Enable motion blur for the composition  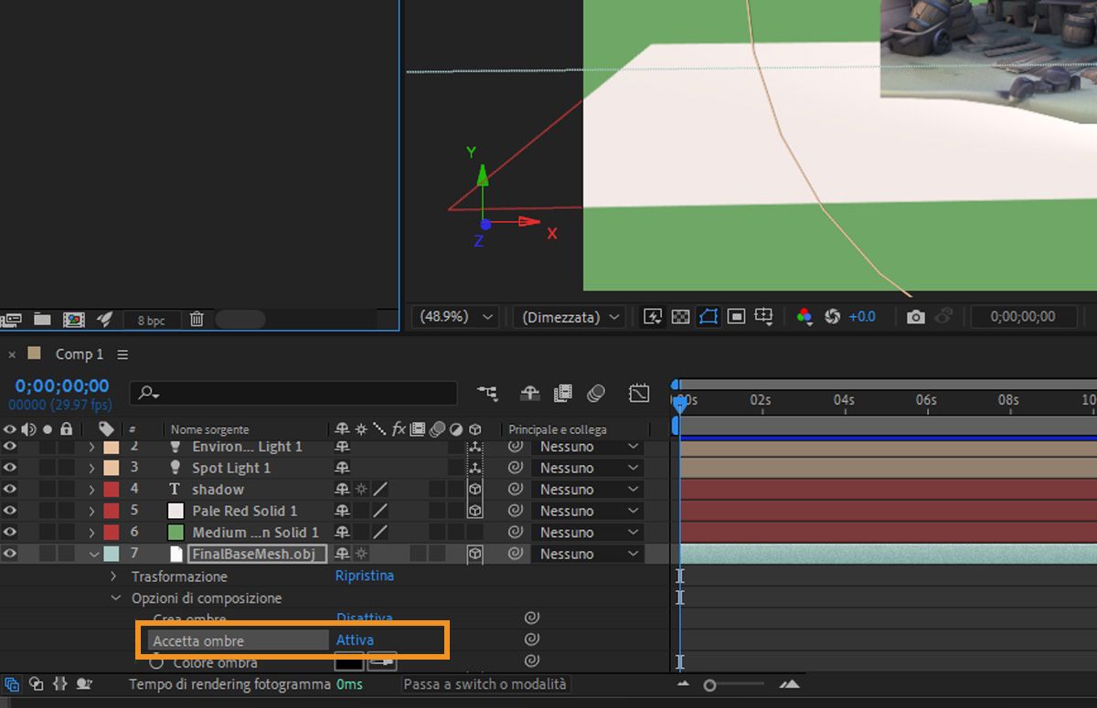pyautogui.click(x=596, y=394)
